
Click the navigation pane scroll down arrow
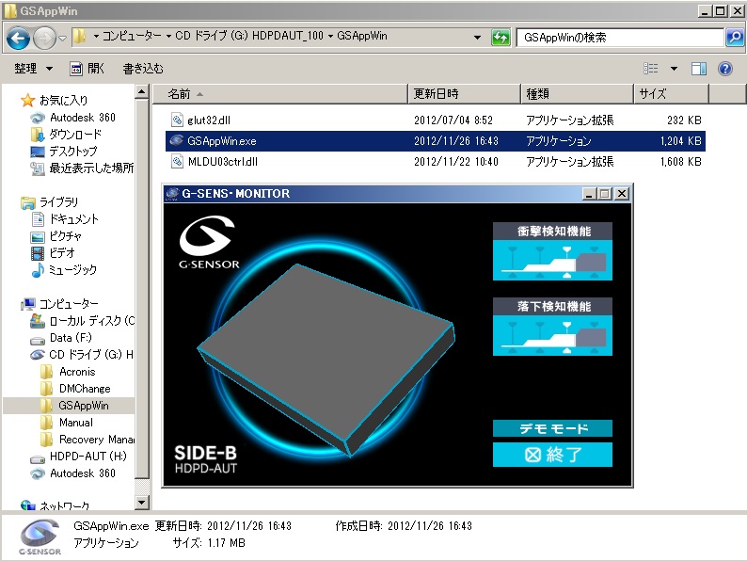point(141,503)
